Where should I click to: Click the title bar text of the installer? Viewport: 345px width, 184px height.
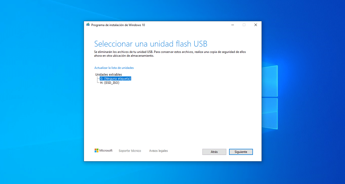coord(118,25)
